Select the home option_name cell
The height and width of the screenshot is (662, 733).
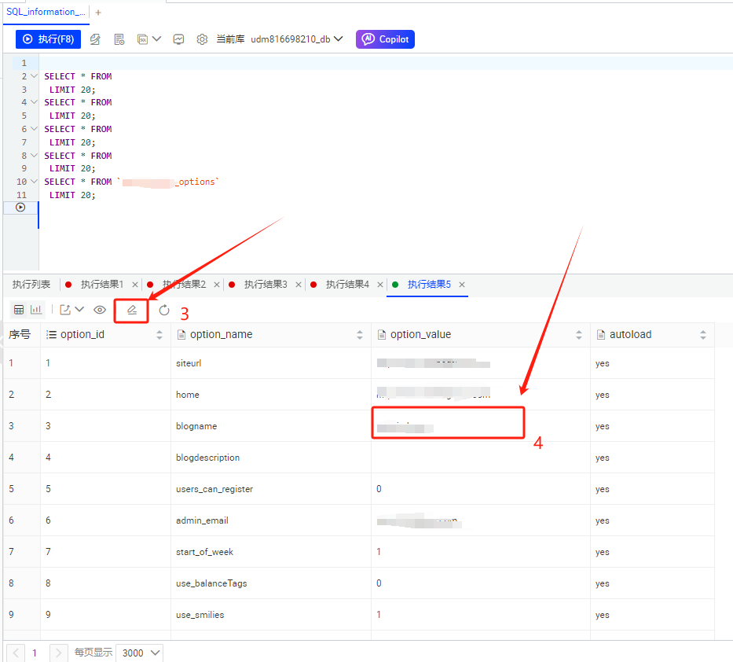pyautogui.click(x=271, y=395)
